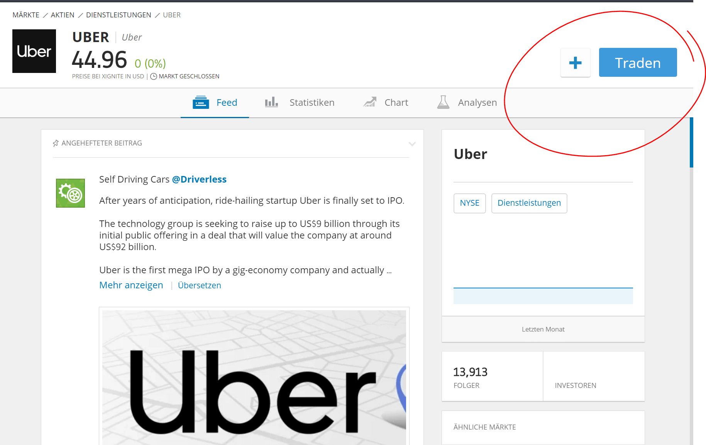
Task: Click the page vertical scrollbar thumb
Action: coord(691,142)
